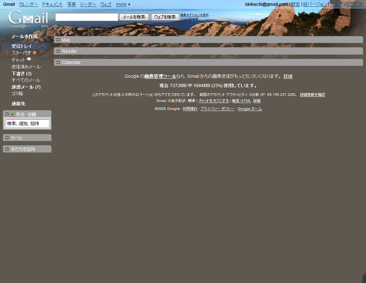The height and width of the screenshot is (283, 366).
Task: Open カレンダー in the top navigation
Action: (29, 4)
